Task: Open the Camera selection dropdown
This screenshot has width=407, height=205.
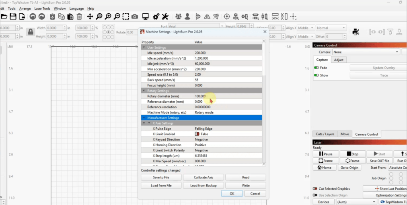Action: [366, 52]
